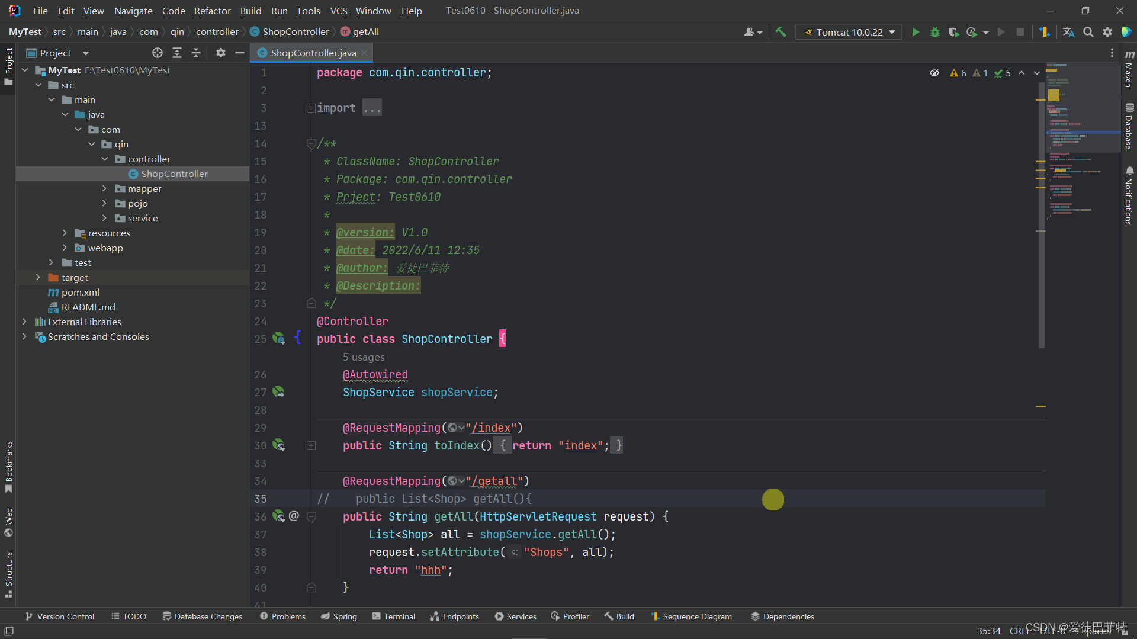Jump to next highlighted error arrow

[1036, 73]
